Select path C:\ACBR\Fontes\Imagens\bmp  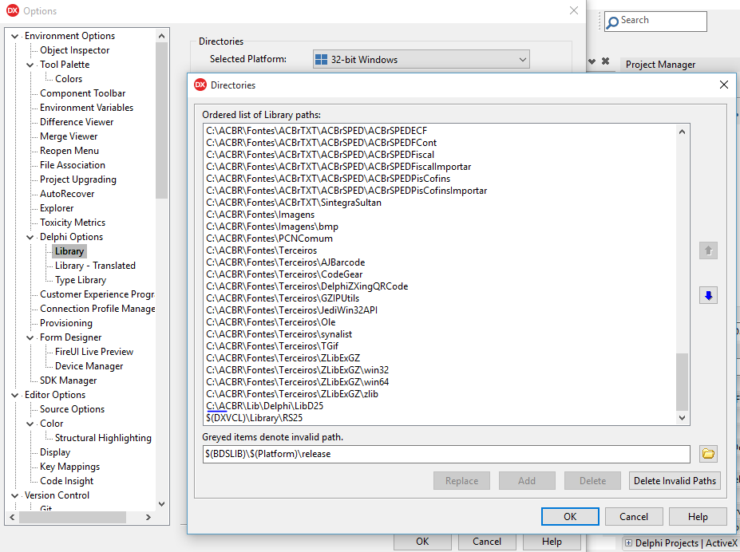(x=272, y=227)
